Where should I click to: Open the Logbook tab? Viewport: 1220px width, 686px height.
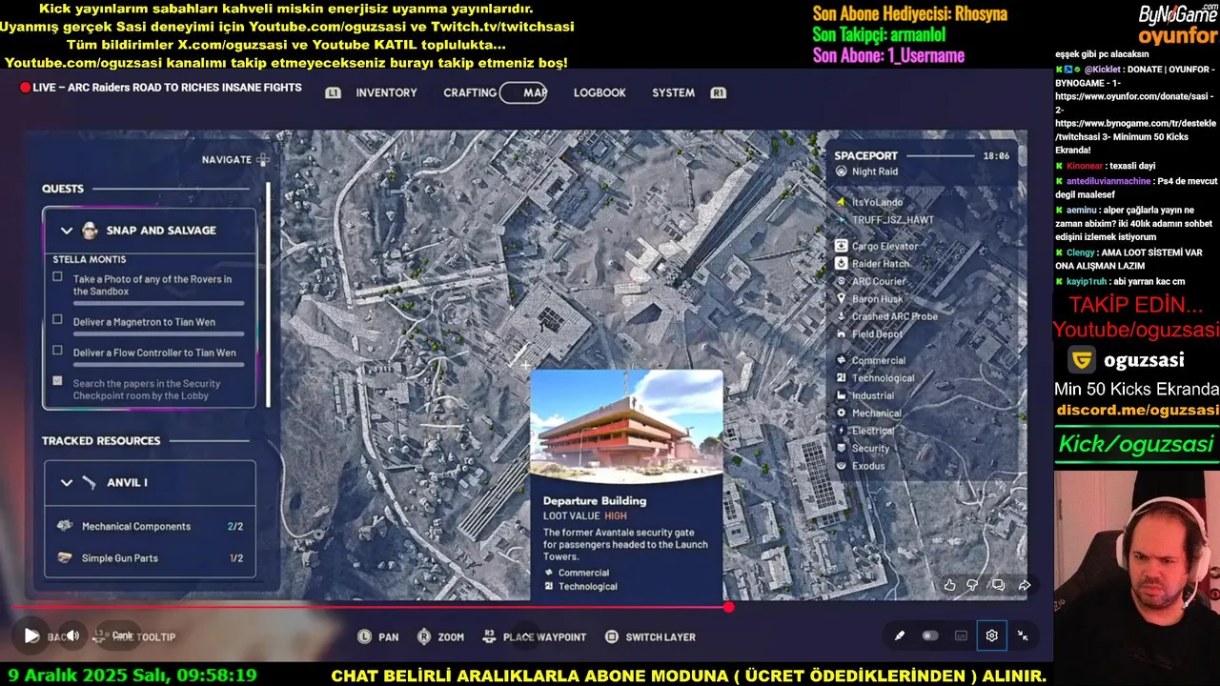click(x=600, y=93)
